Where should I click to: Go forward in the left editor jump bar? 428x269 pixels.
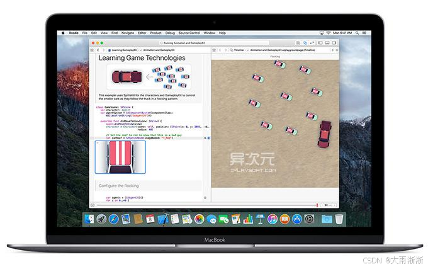click(103, 50)
